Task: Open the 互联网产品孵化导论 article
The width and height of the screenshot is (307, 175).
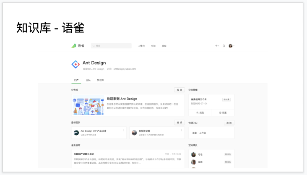Action: tap(84, 154)
